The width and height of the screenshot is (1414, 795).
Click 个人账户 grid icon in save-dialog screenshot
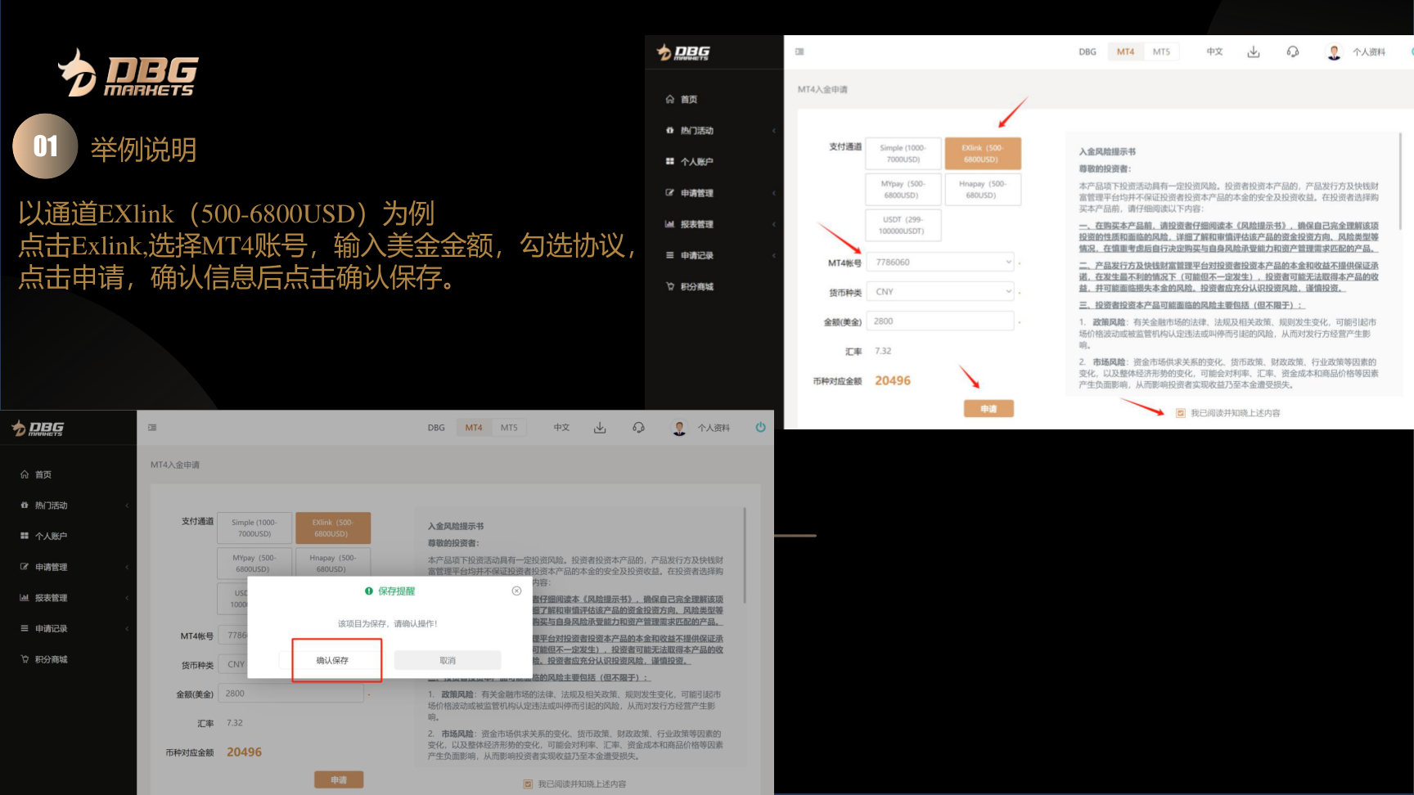(25, 536)
